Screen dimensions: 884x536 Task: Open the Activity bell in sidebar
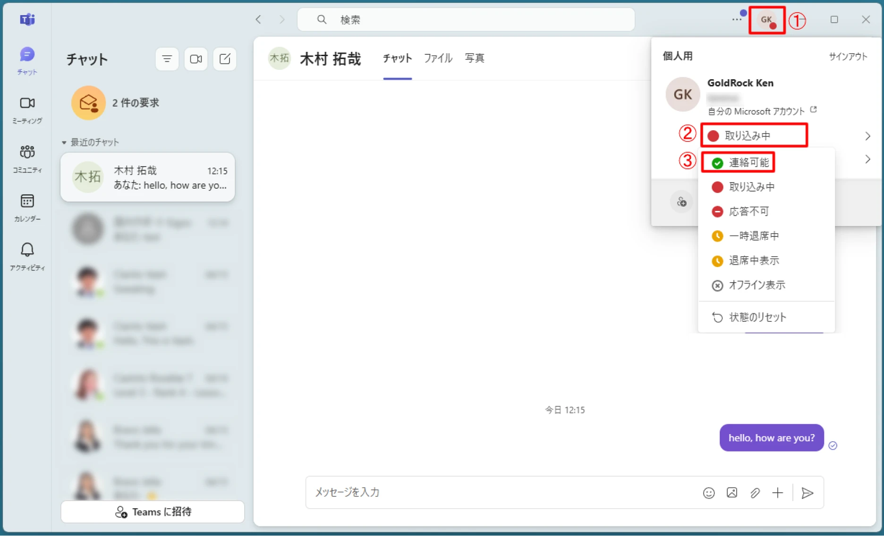click(27, 256)
